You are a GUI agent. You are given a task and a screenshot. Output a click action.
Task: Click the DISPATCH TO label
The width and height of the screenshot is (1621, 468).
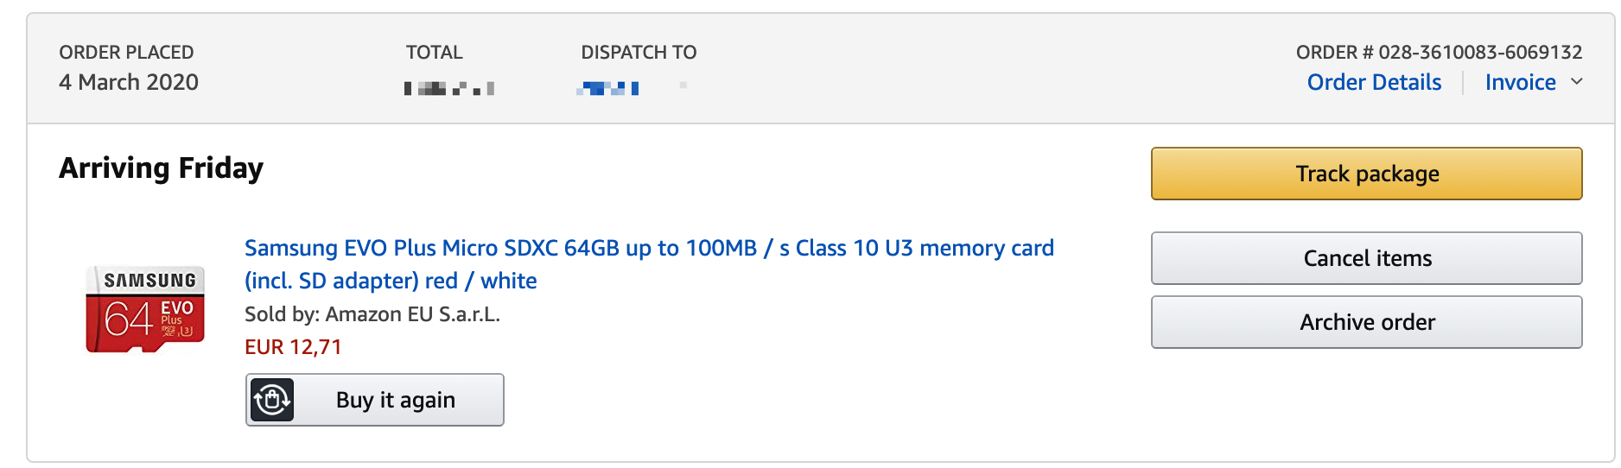[639, 52]
